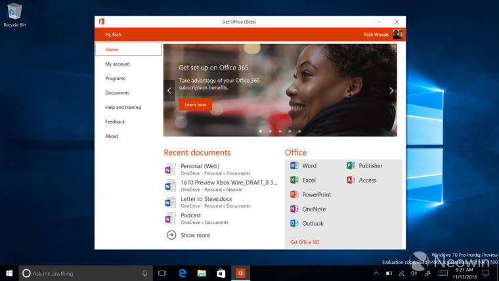
Task: Open the Word app icon
Action: (x=294, y=165)
